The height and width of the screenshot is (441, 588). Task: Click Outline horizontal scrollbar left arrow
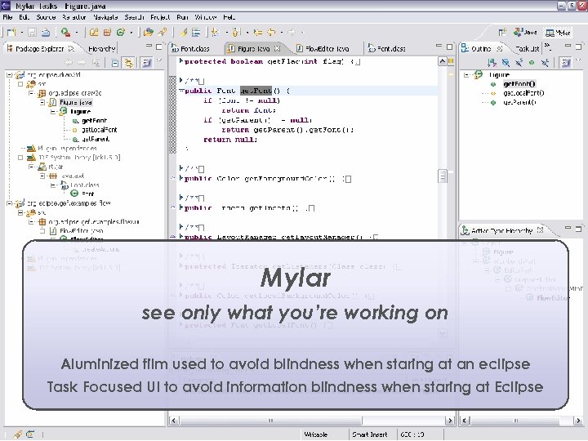pos(464,421)
